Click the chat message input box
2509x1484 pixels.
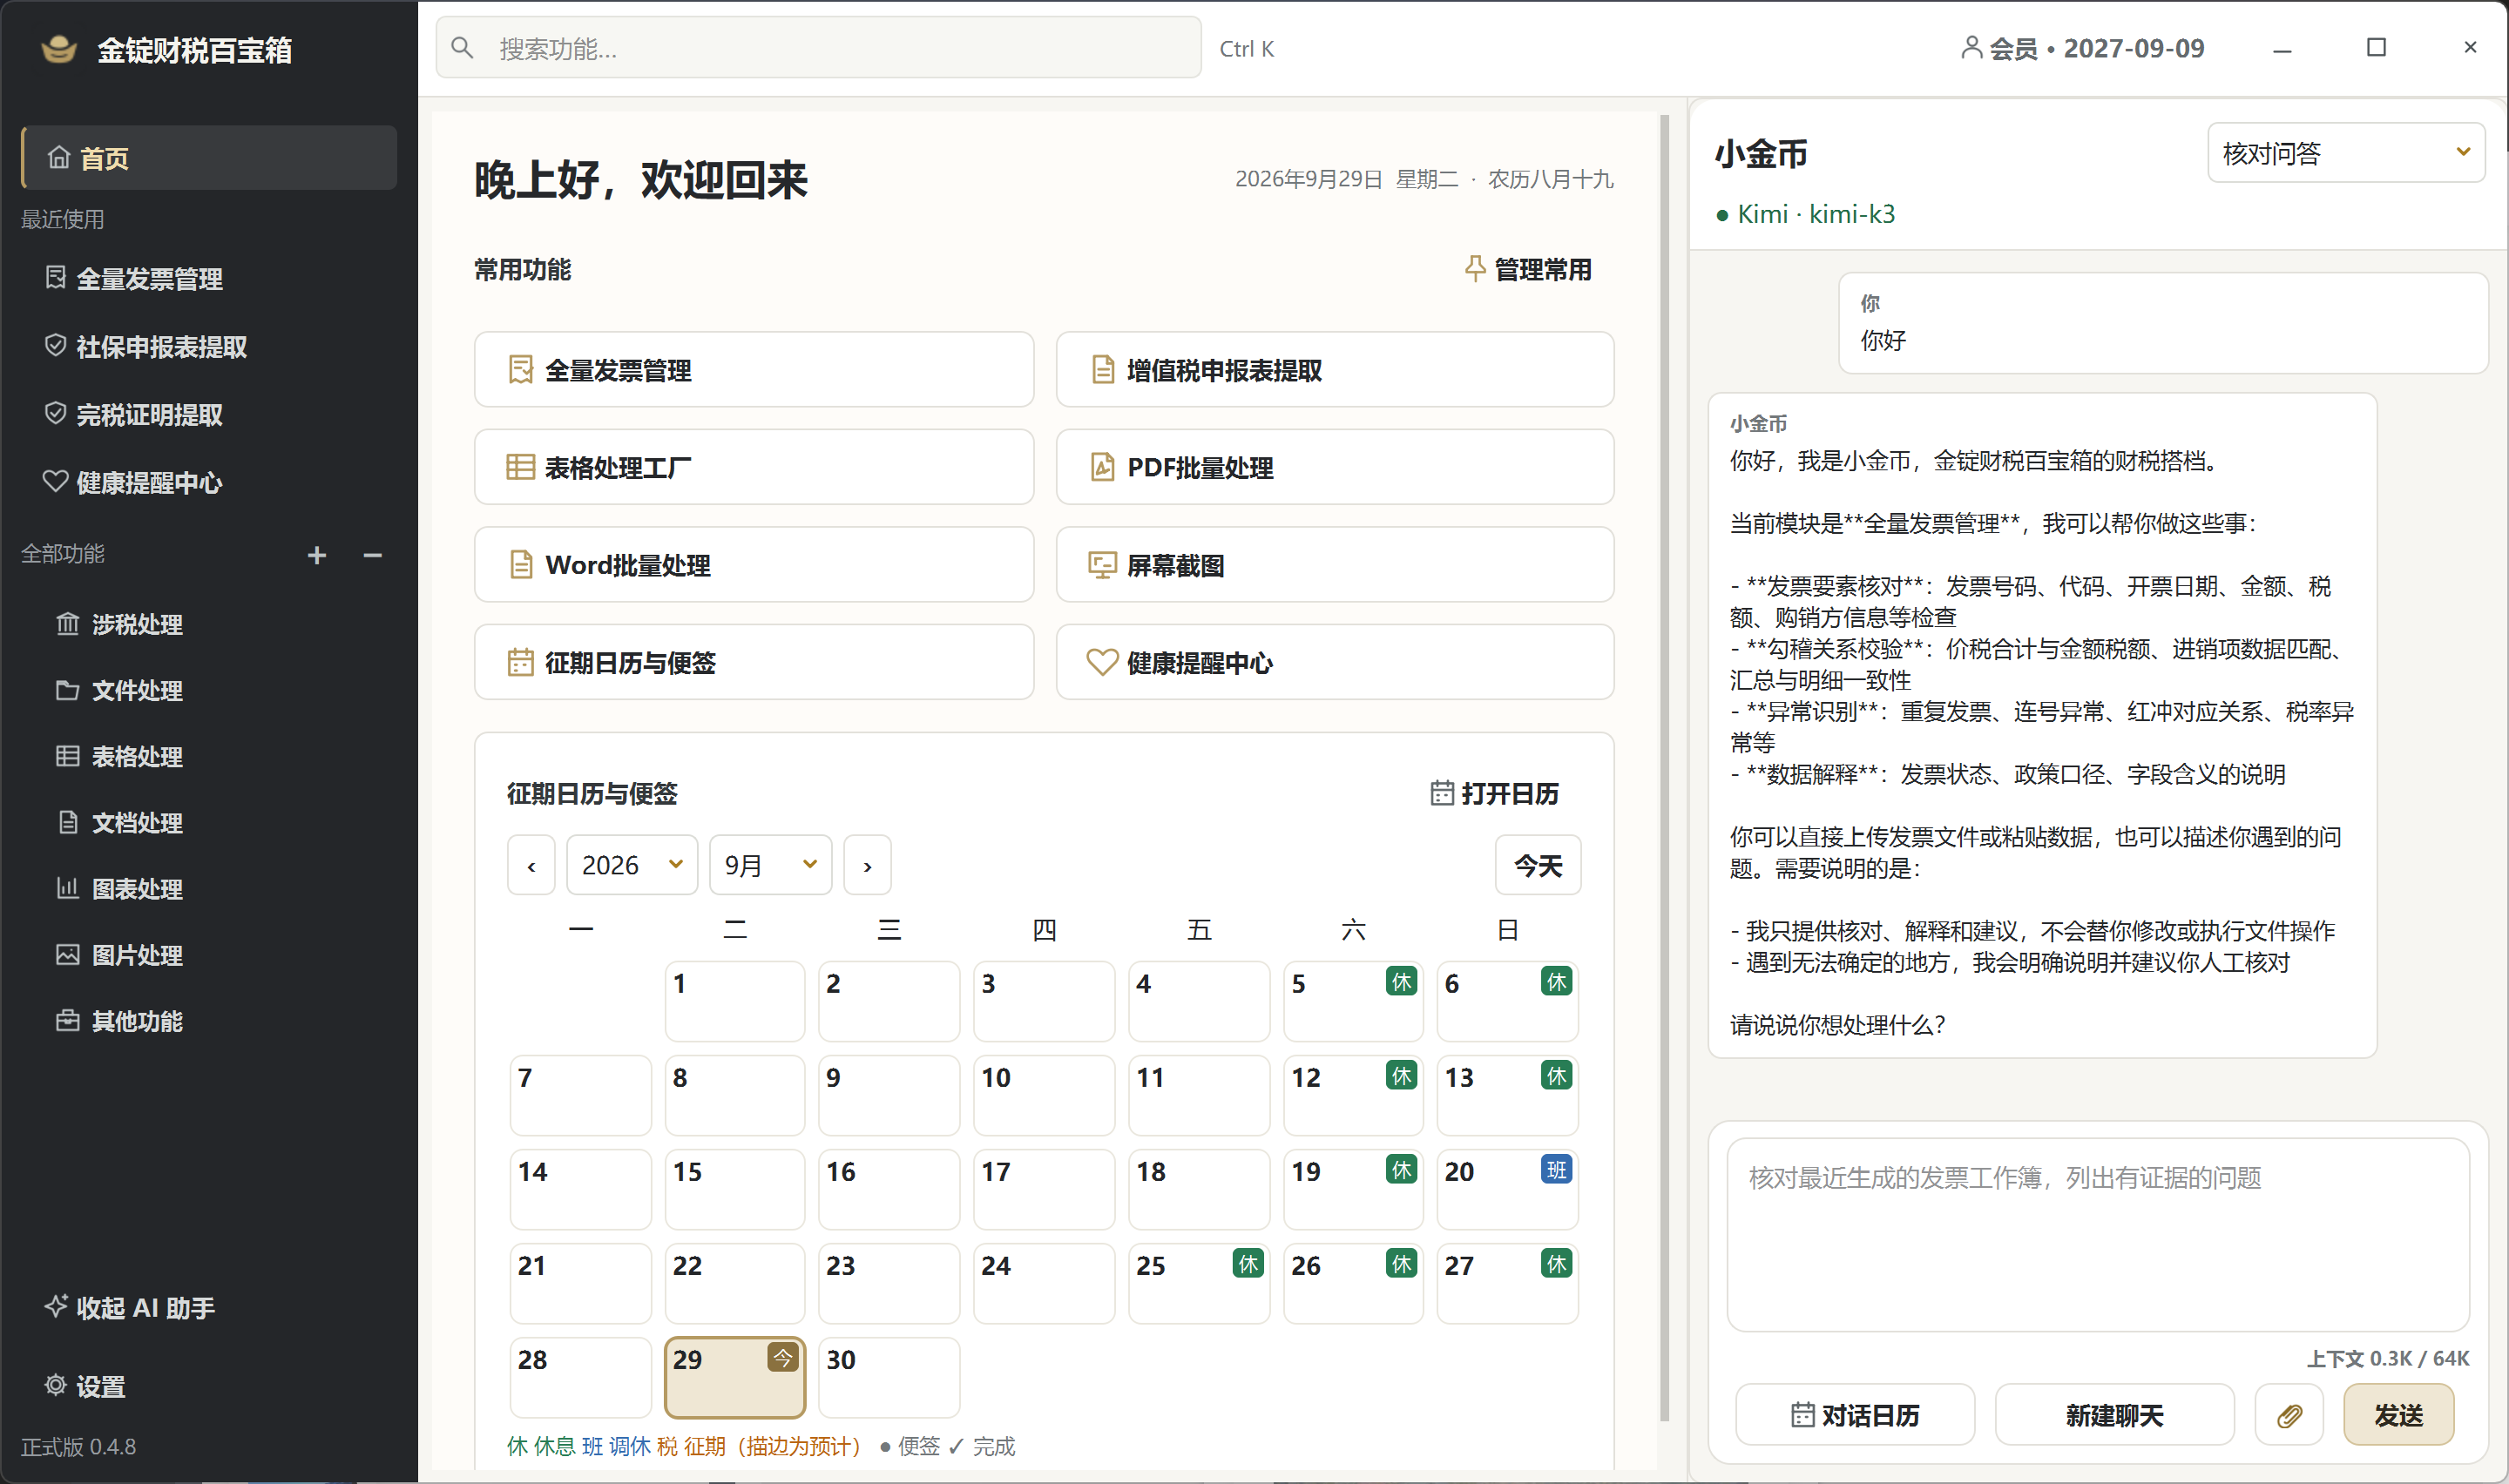[x=2097, y=1235]
